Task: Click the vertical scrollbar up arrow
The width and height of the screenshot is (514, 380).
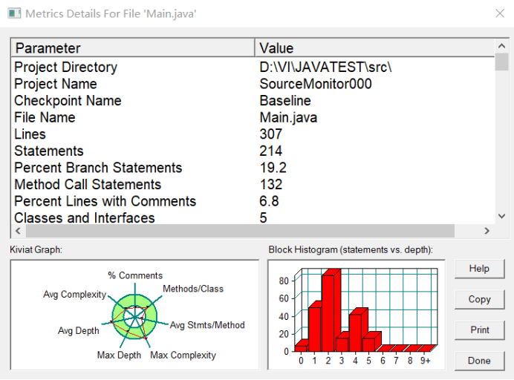Action: click(x=501, y=46)
